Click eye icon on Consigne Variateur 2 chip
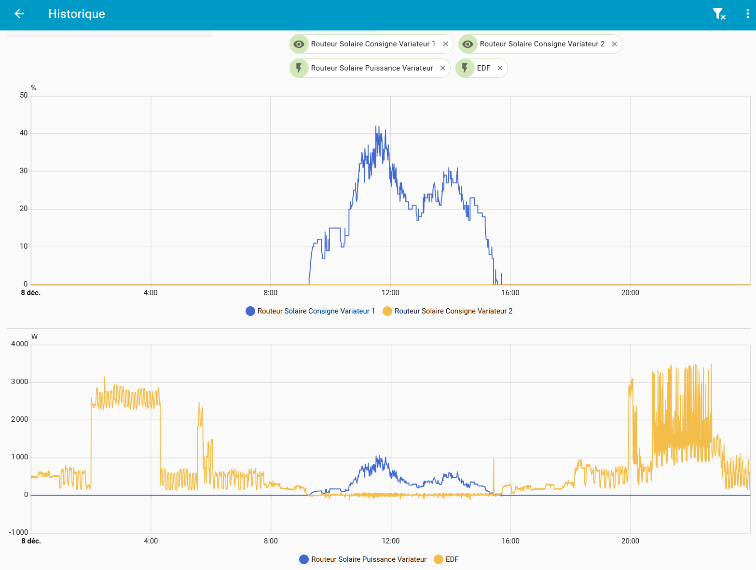 [x=468, y=44]
